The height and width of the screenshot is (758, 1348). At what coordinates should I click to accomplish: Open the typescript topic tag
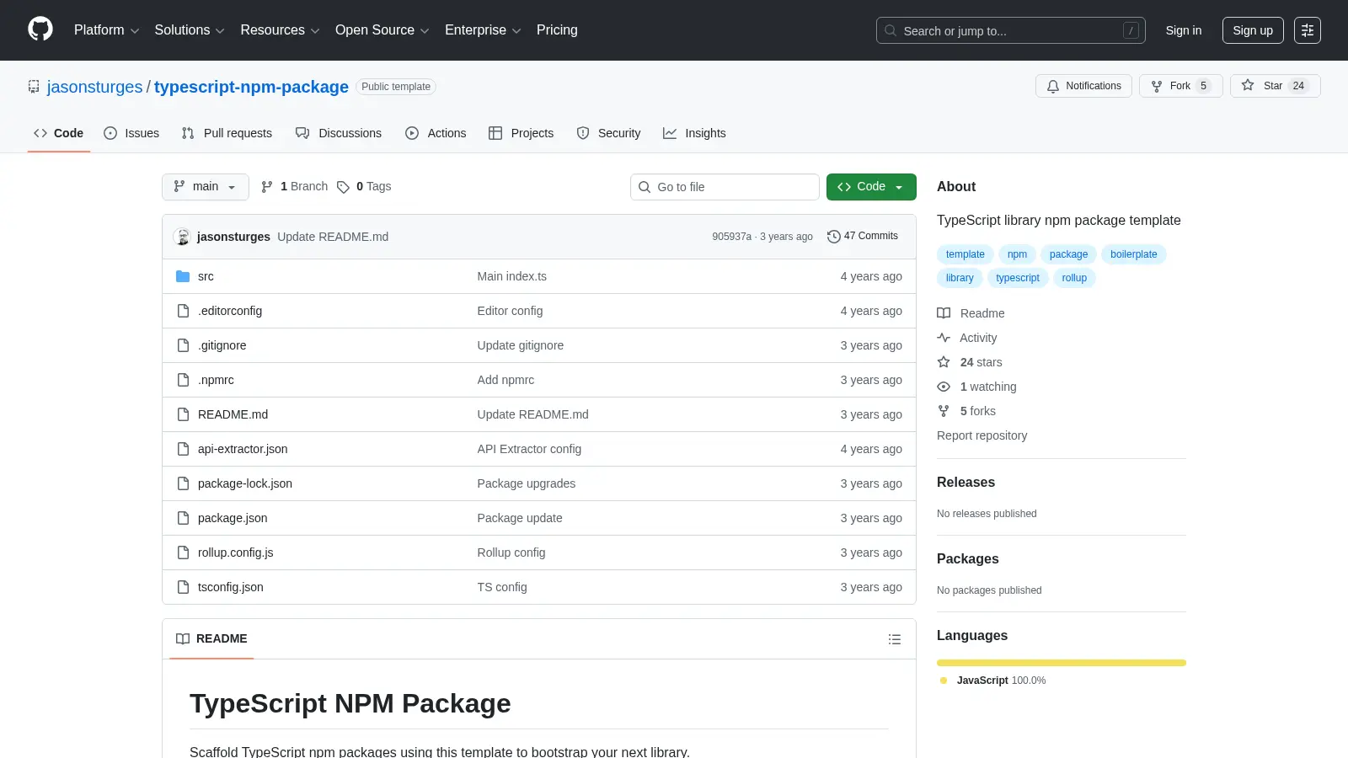[1018, 278]
